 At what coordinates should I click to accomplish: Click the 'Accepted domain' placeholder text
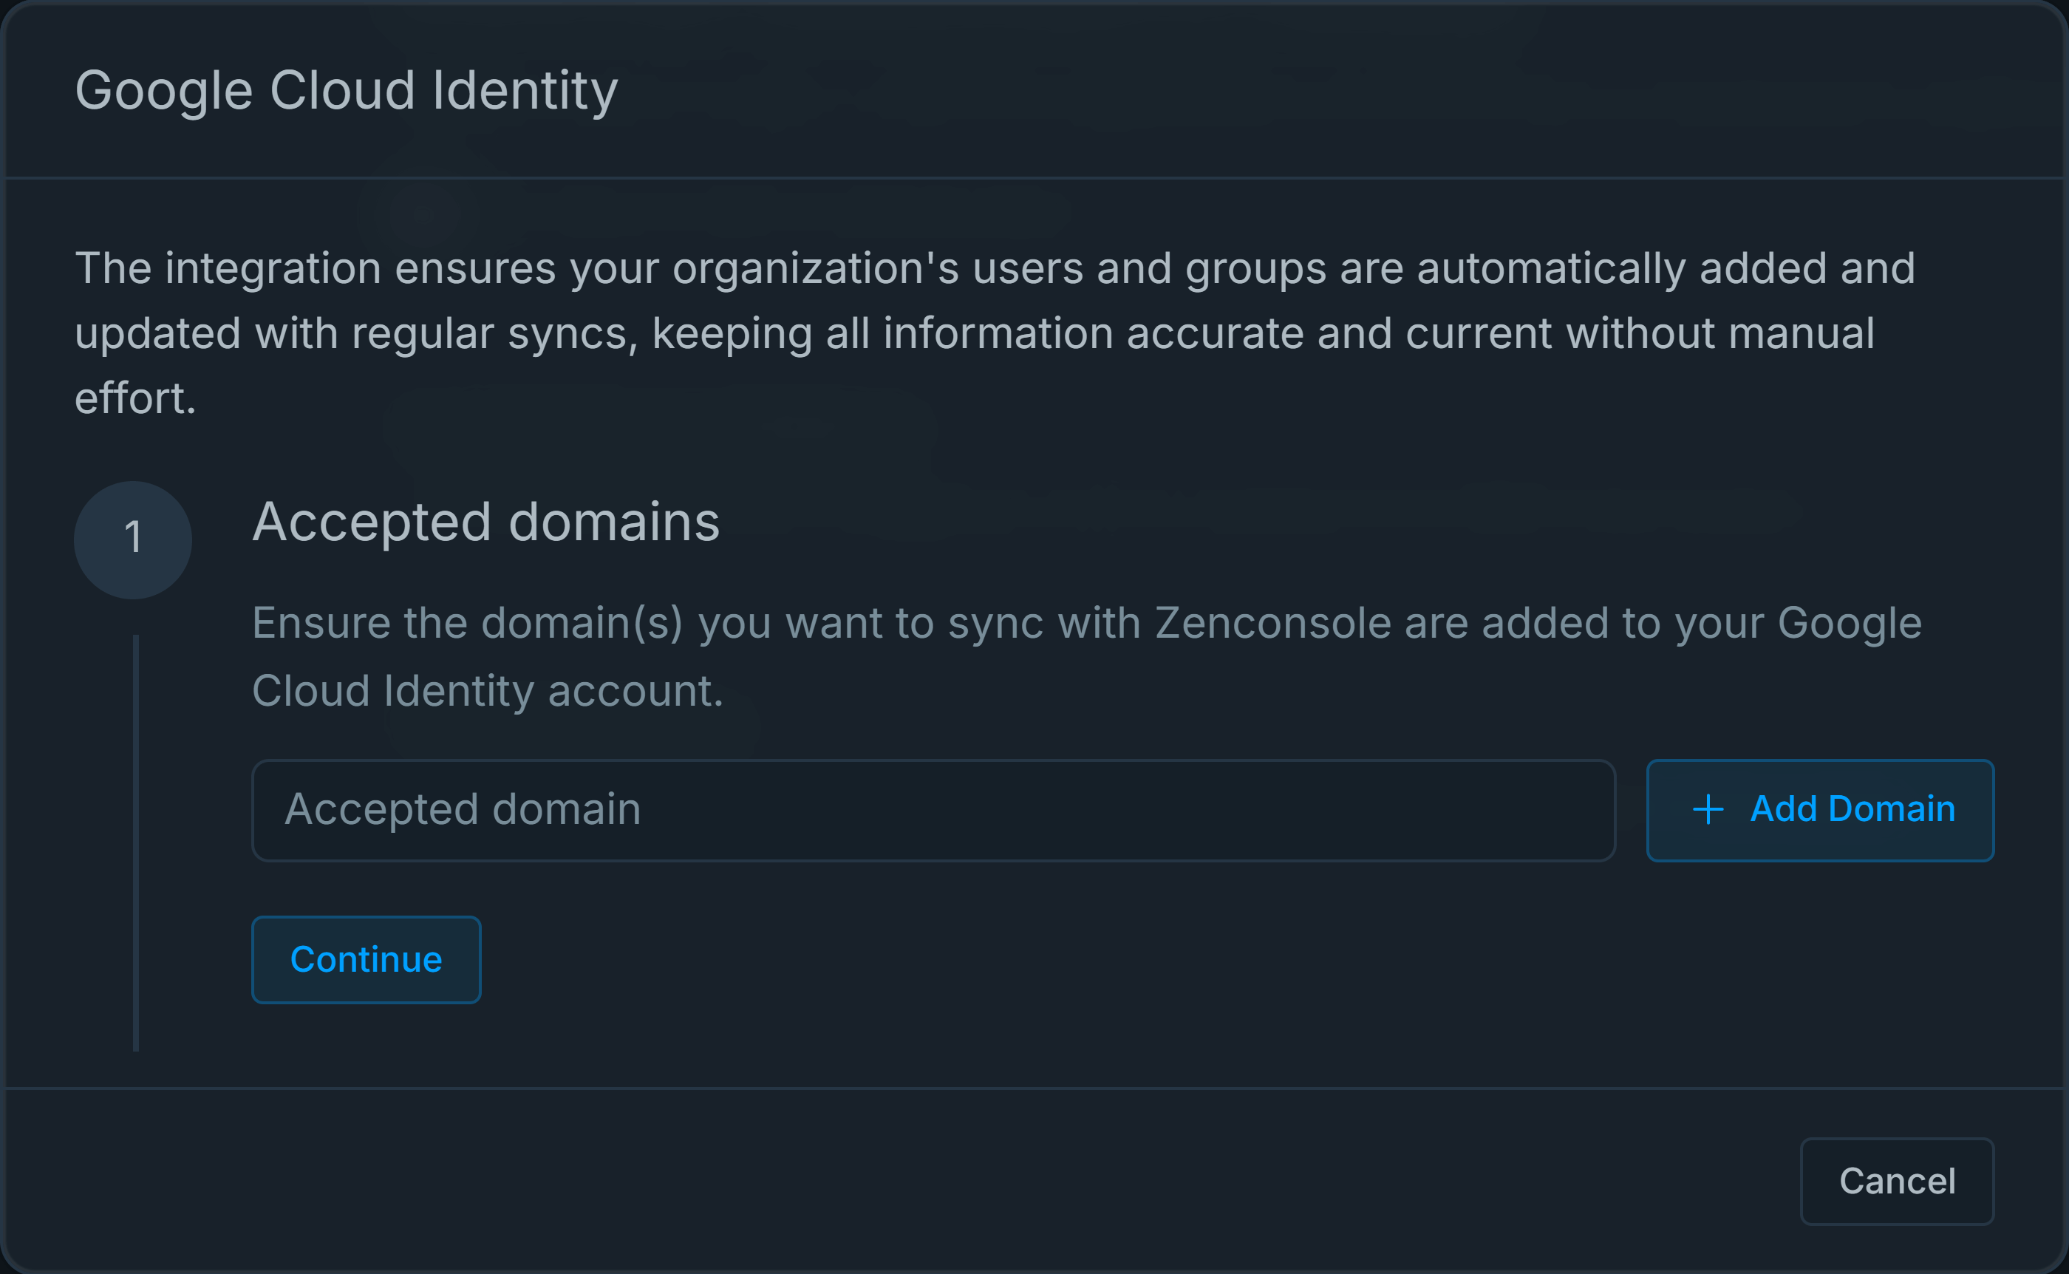tap(463, 810)
